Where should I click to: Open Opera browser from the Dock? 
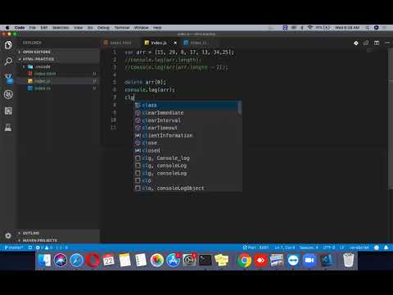click(93, 260)
